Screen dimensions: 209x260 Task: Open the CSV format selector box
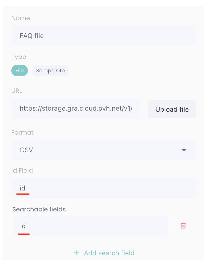(103, 150)
